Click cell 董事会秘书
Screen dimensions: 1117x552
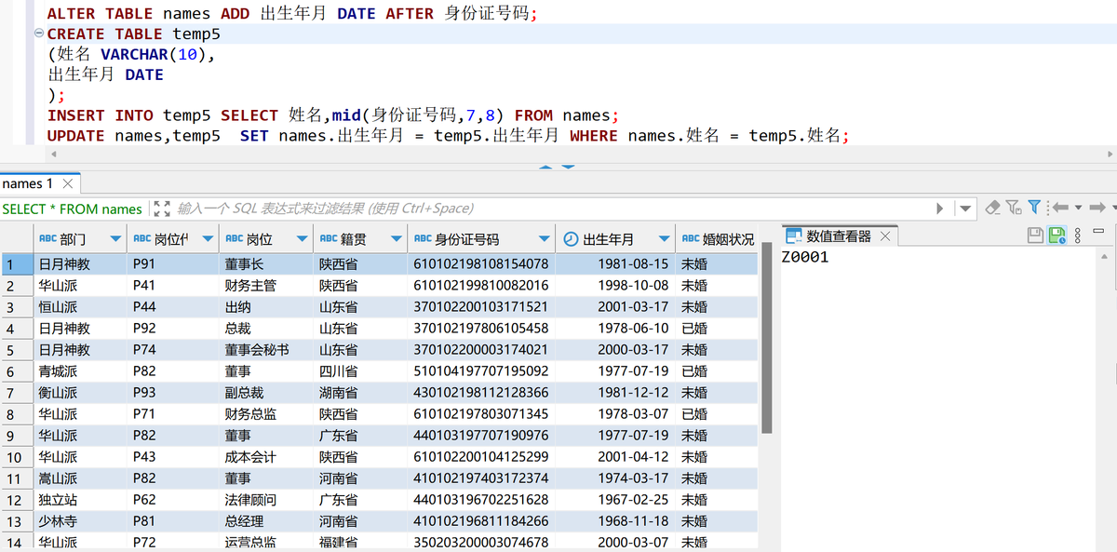(265, 350)
